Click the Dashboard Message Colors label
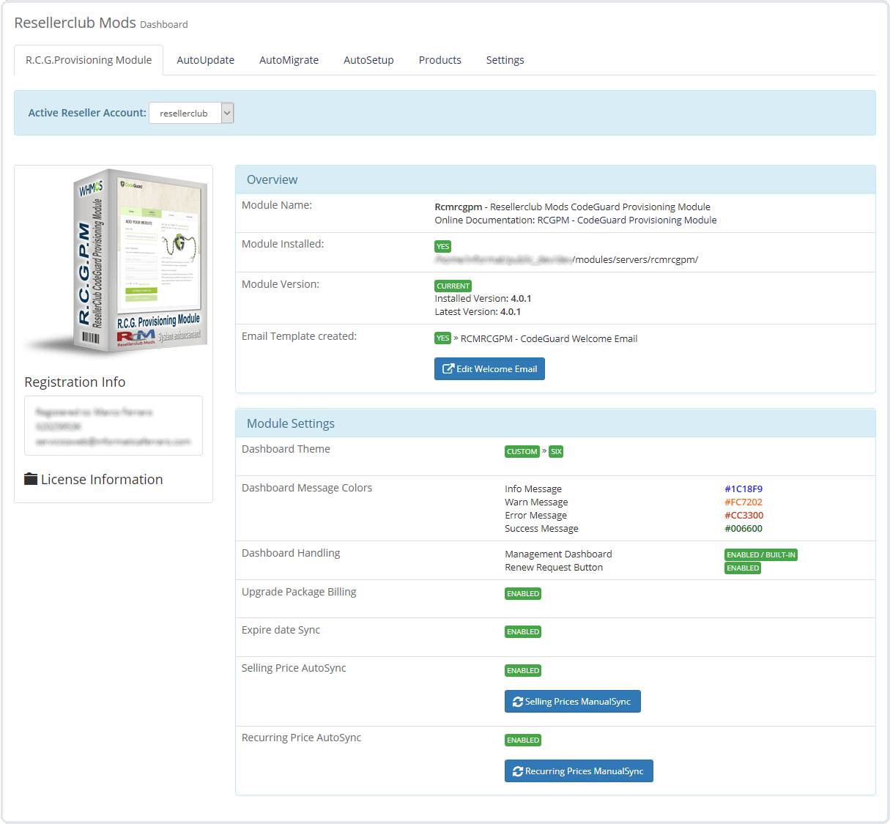Image resolution: width=890 pixels, height=824 pixels. 307,488
